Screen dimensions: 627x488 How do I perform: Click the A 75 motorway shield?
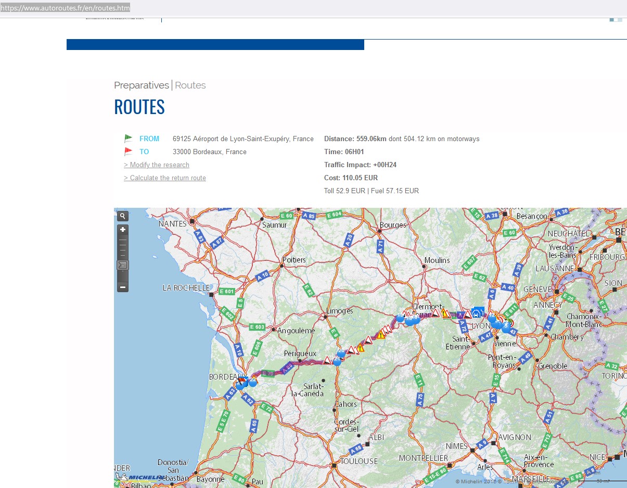click(x=420, y=399)
